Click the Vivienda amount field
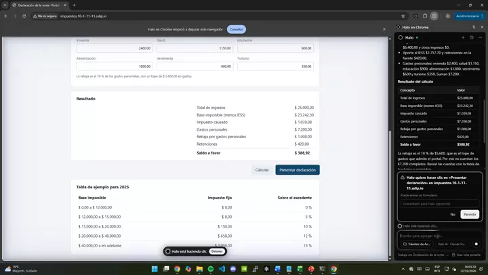The image size is (488, 275). (115, 48)
